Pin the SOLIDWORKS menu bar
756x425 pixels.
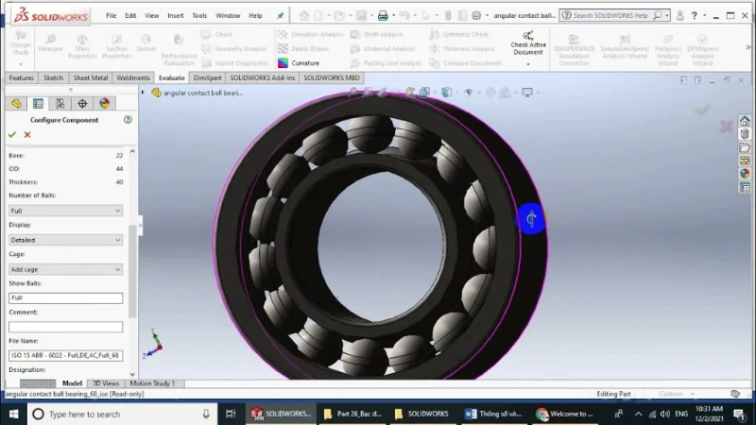pos(280,16)
